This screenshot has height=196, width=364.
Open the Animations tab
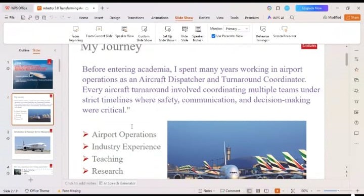coord(160,18)
